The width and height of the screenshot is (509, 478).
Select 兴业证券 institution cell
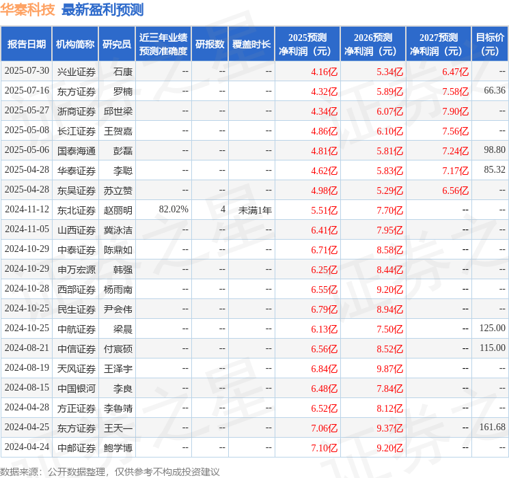[x=77, y=72]
